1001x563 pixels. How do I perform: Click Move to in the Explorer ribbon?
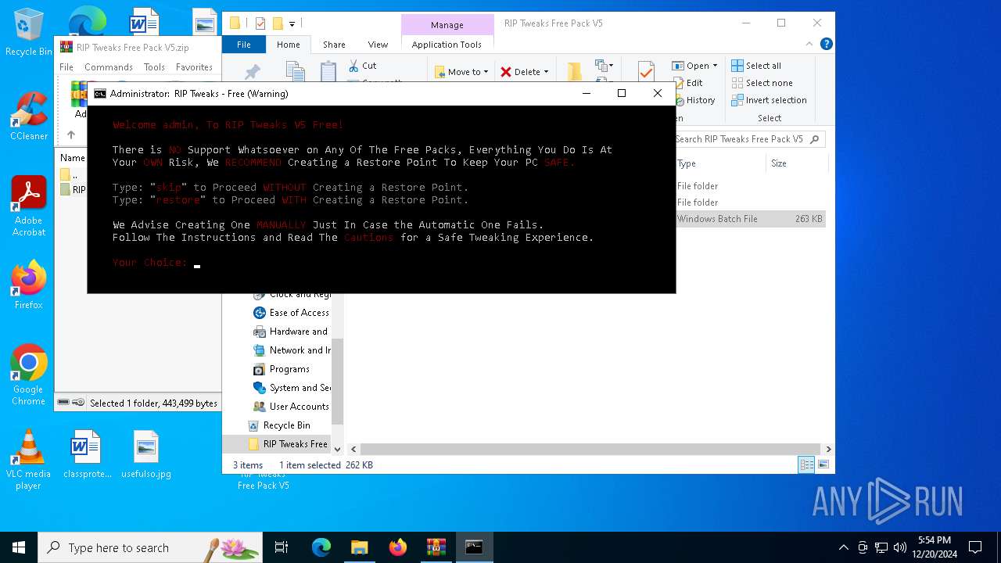point(461,72)
